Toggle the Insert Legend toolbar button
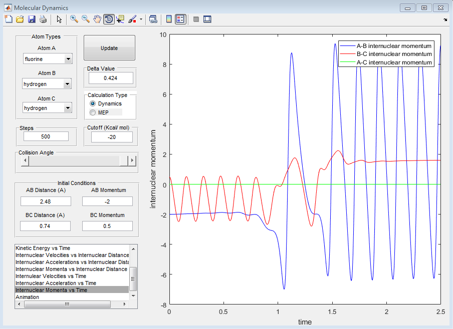 coord(180,19)
